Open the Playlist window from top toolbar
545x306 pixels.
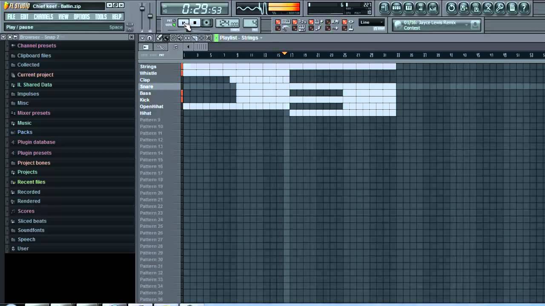(384, 7)
